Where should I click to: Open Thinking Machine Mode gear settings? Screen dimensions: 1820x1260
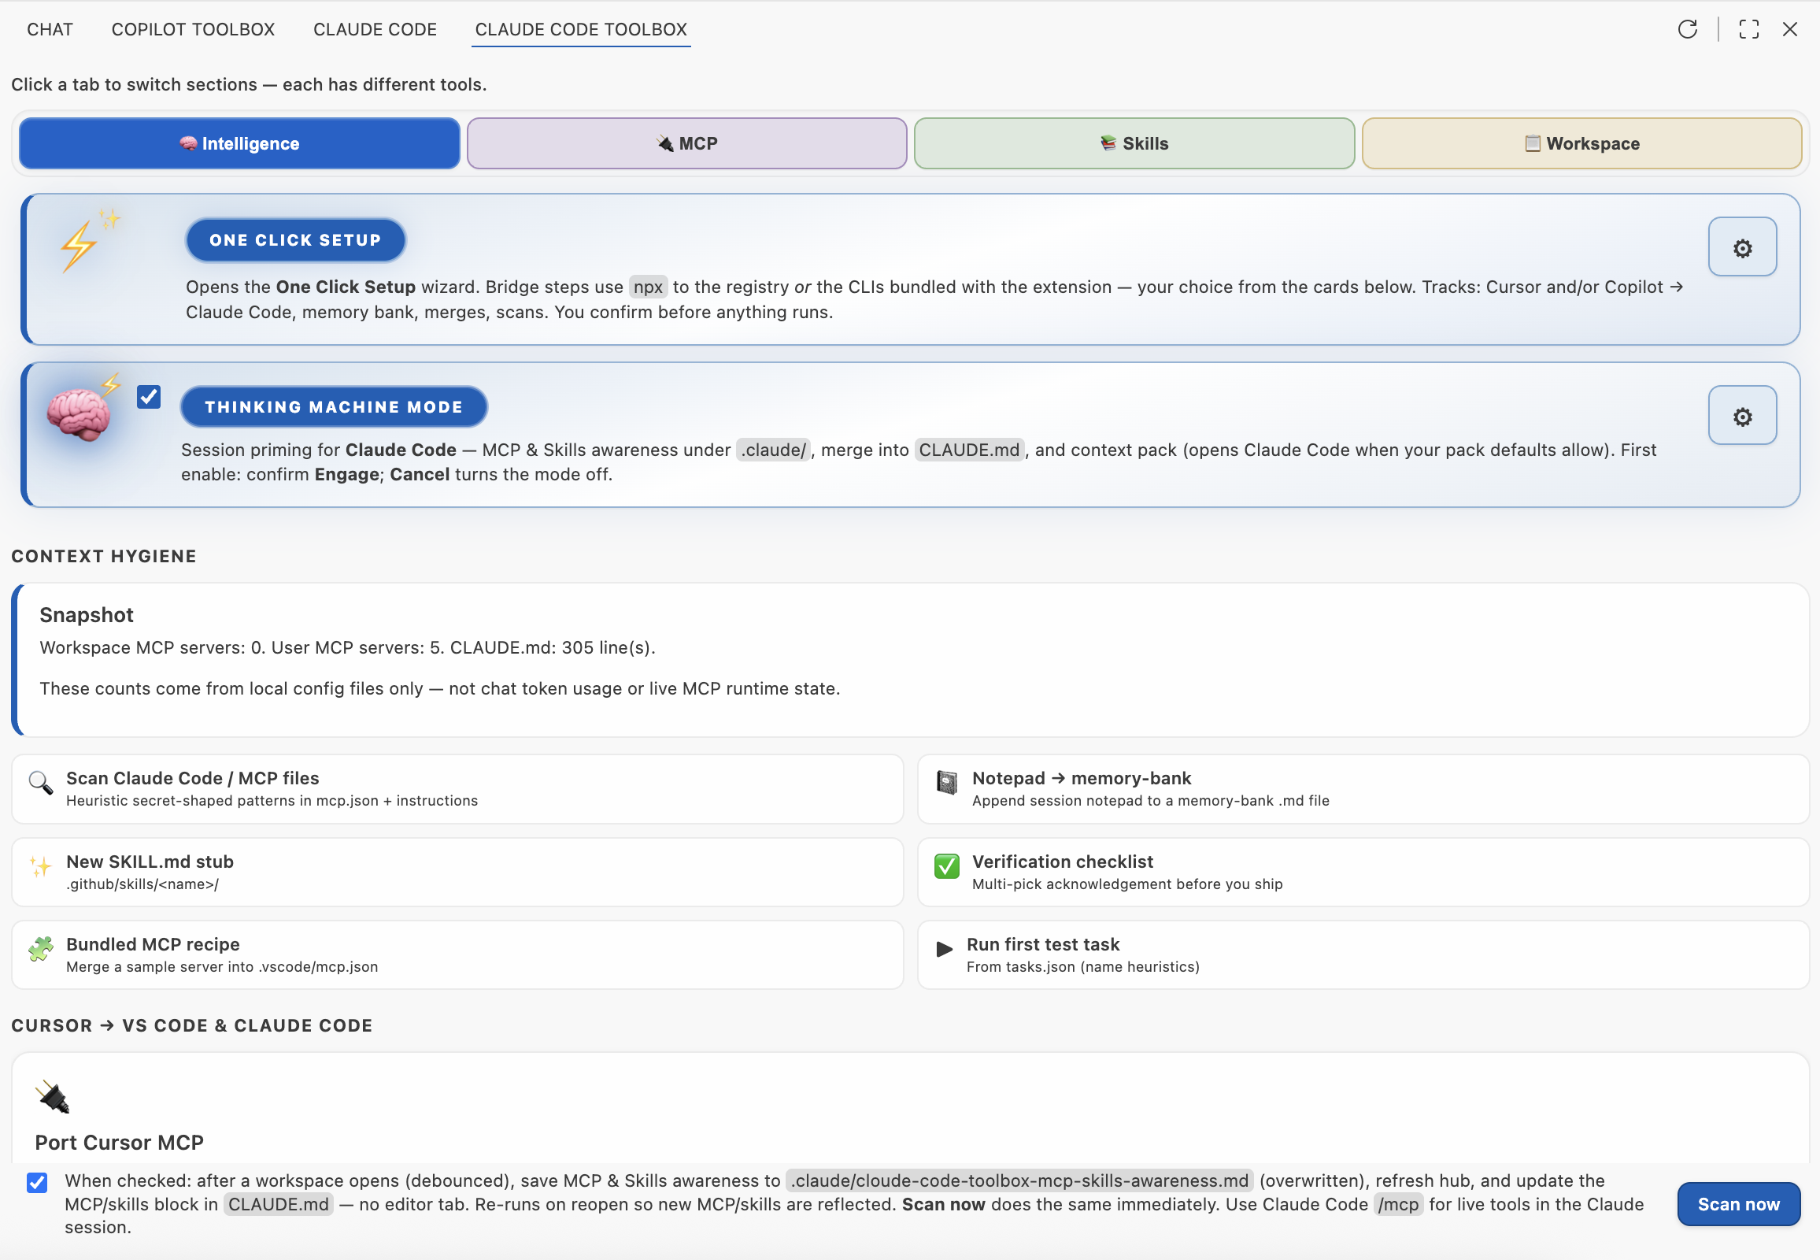click(1743, 415)
